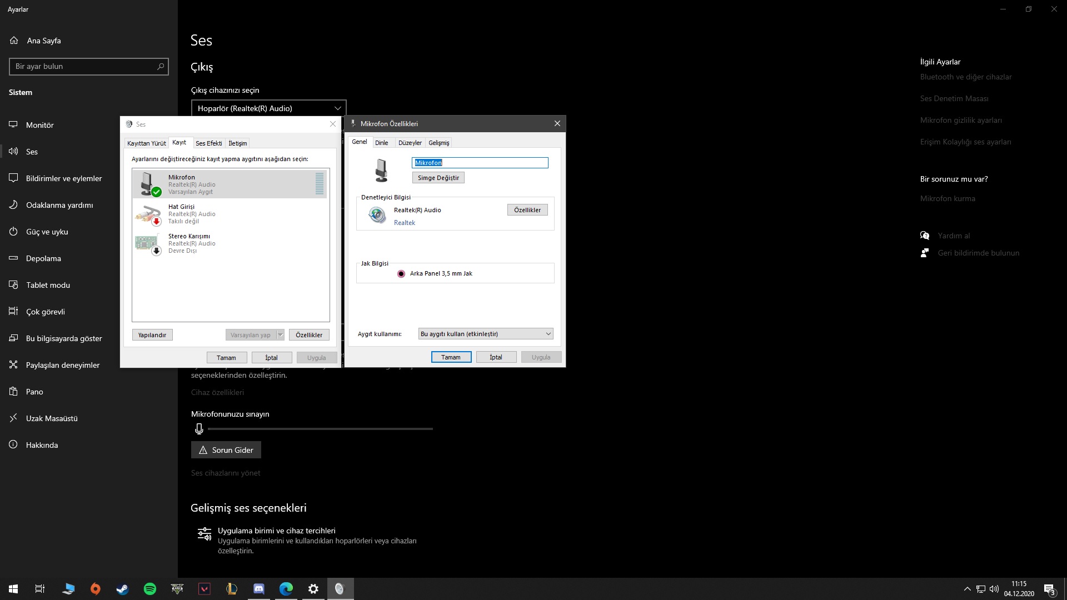The image size is (1067, 600).
Task: Click the Sorun Gider troubleshoot button
Action: coord(226,450)
